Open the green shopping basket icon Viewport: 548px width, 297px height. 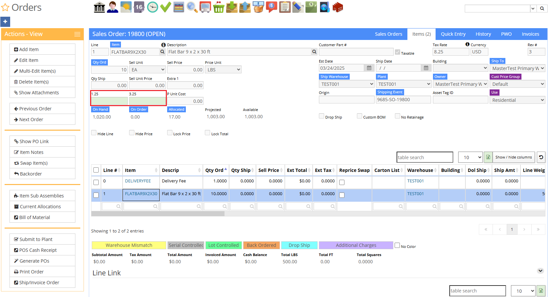pos(219,7)
